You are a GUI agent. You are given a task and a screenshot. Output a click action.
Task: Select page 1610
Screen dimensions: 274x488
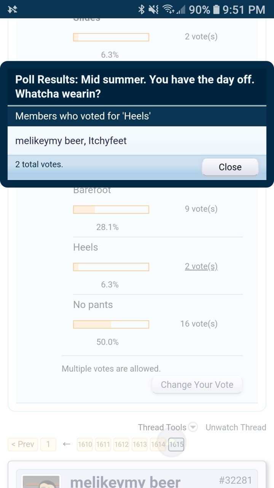[x=85, y=444]
